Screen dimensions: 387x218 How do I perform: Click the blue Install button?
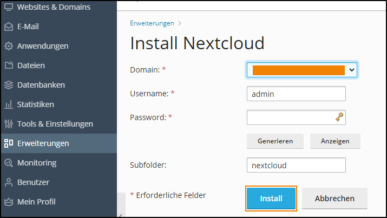(271, 199)
